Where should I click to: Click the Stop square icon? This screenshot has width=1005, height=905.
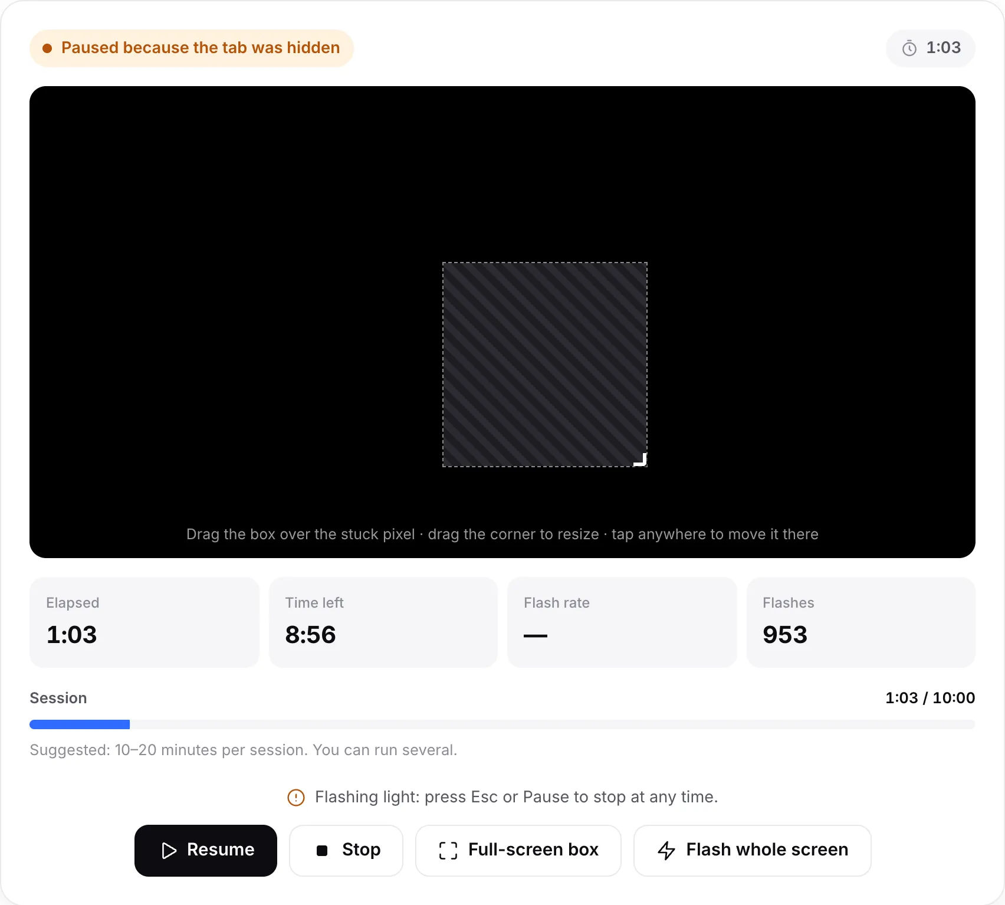[x=322, y=850]
